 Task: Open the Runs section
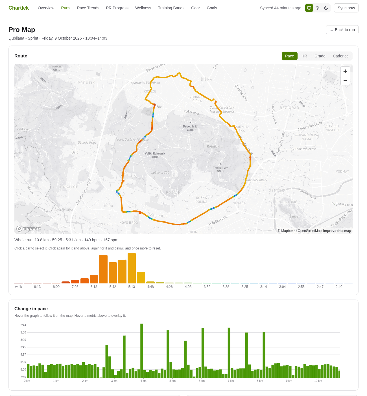(66, 8)
